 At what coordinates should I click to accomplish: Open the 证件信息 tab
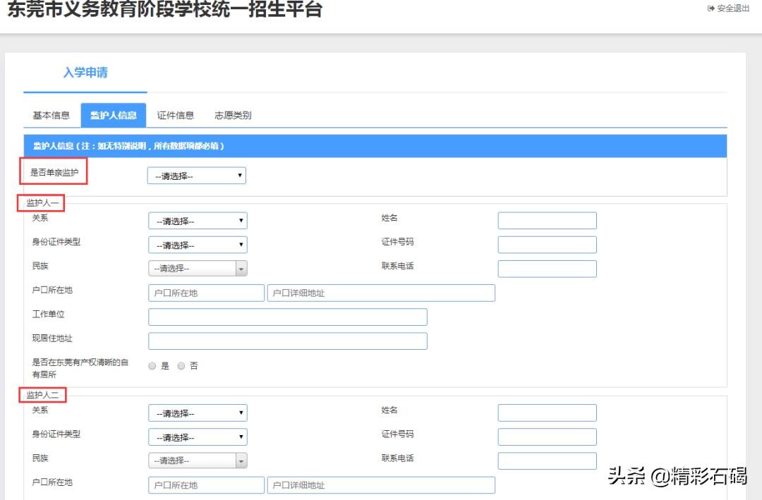175,115
